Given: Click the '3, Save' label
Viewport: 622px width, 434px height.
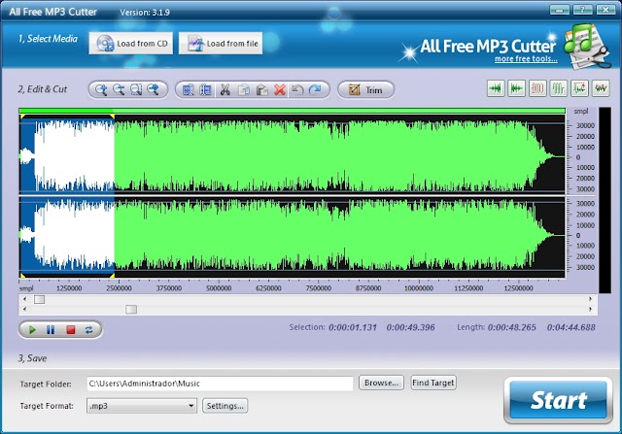Looking at the screenshot, I should pyautogui.click(x=32, y=358).
